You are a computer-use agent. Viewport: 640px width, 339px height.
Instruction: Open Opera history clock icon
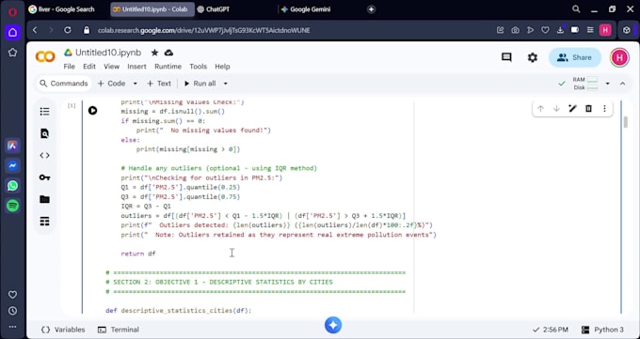point(12,311)
